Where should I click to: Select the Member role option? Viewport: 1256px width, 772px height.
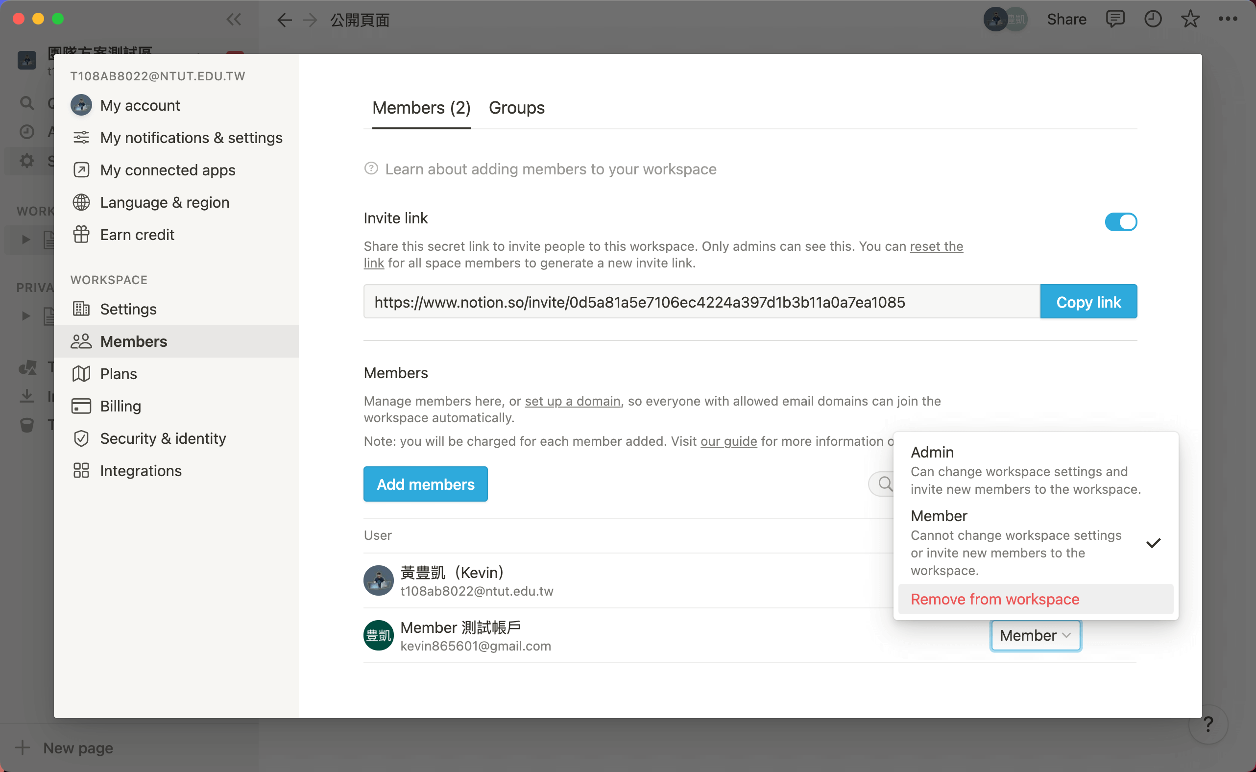pyautogui.click(x=1036, y=543)
